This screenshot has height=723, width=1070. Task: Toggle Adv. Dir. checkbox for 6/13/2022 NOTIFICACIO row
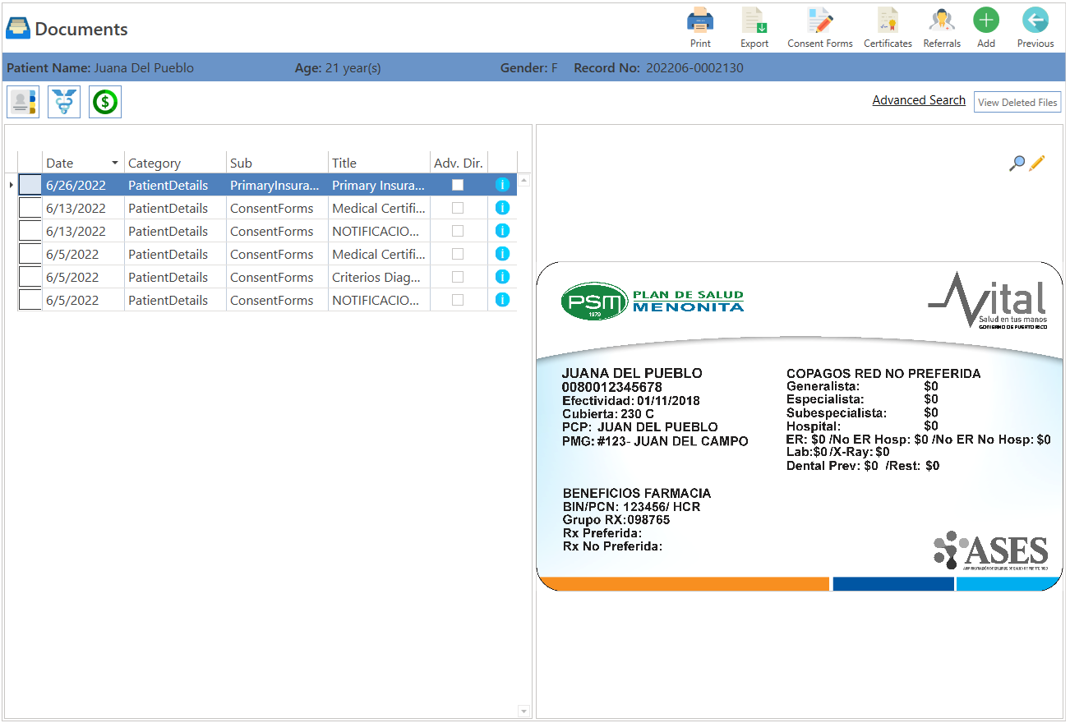458,231
